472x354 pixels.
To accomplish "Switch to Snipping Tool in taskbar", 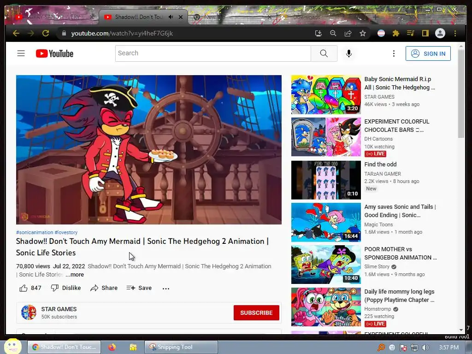I will (181, 347).
